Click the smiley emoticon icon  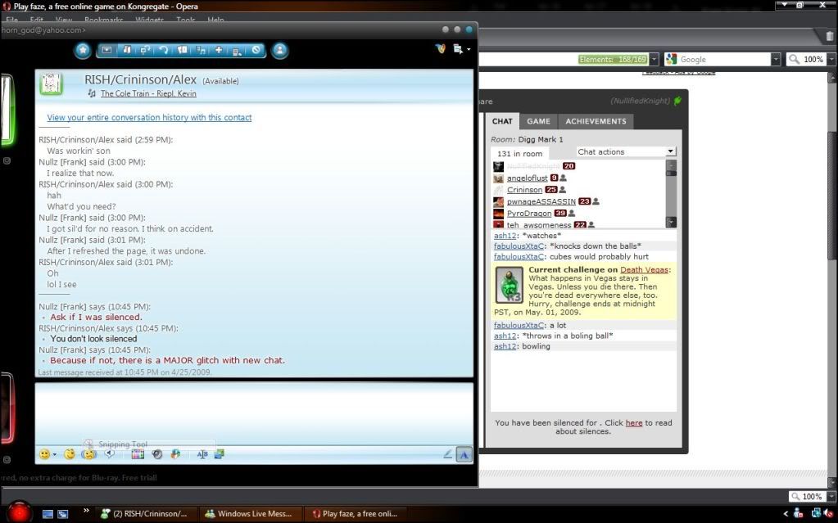[44, 454]
